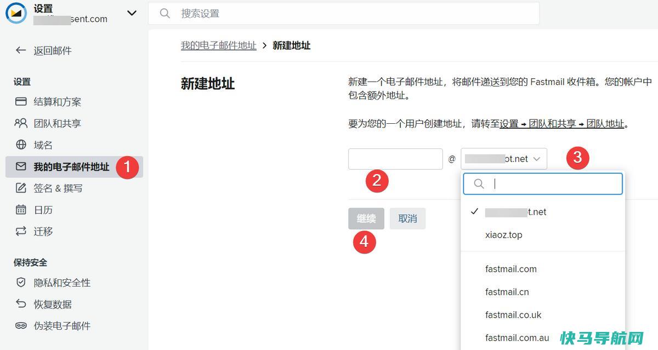Expand the account switcher chevron
Viewport: 658px width, 350px height.
click(x=132, y=13)
